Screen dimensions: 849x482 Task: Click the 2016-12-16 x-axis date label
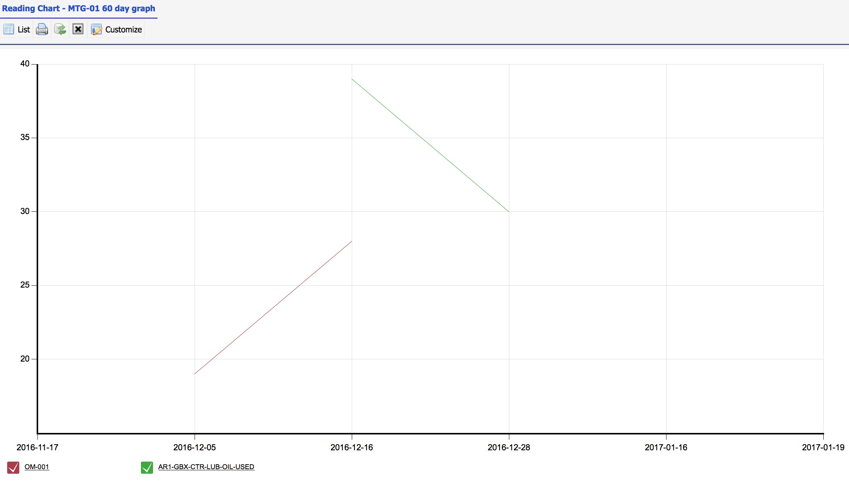352,447
